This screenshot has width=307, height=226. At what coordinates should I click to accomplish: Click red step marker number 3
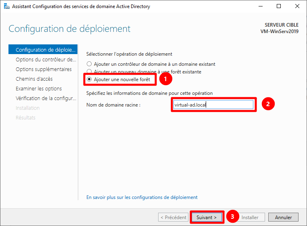pyautogui.click(x=232, y=216)
